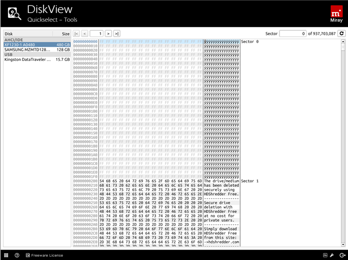
Task: Open the wrench settings icon
Action: tap(332, 255)
